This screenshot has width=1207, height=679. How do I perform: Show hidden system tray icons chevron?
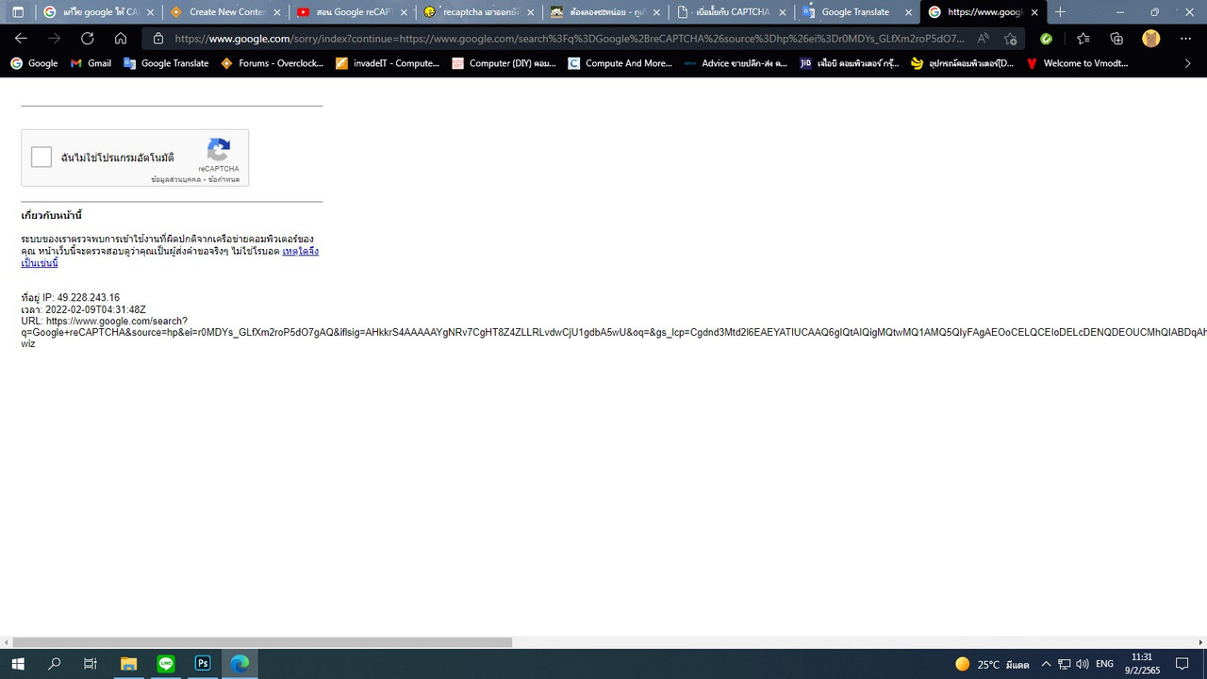(1046, 664)
